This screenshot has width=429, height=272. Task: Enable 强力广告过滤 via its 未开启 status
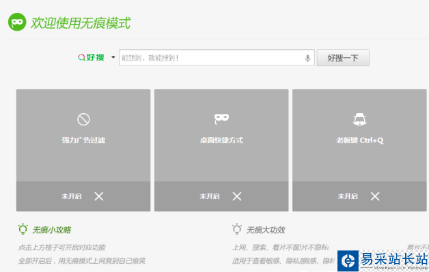[x=72, y=196]
